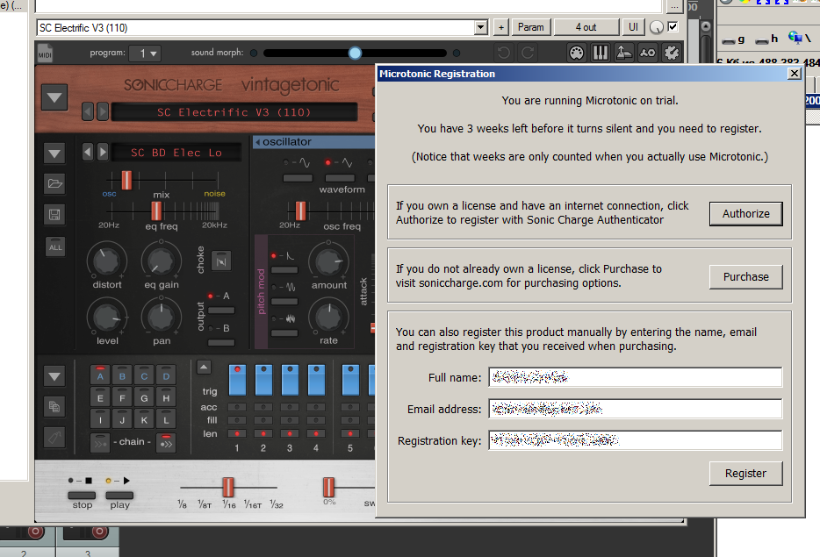Image resolution: width=820 pixels, height=557 pixels.
Task: Select next program with right arrow beside SC Electrific
Action: (x=103, y=111)
